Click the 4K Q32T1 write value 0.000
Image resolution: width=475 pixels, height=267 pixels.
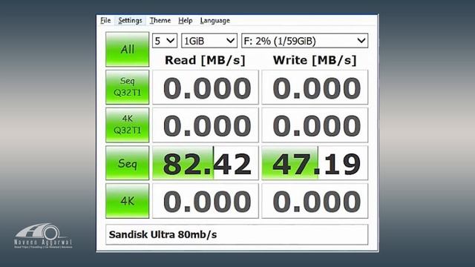(315, 125)
